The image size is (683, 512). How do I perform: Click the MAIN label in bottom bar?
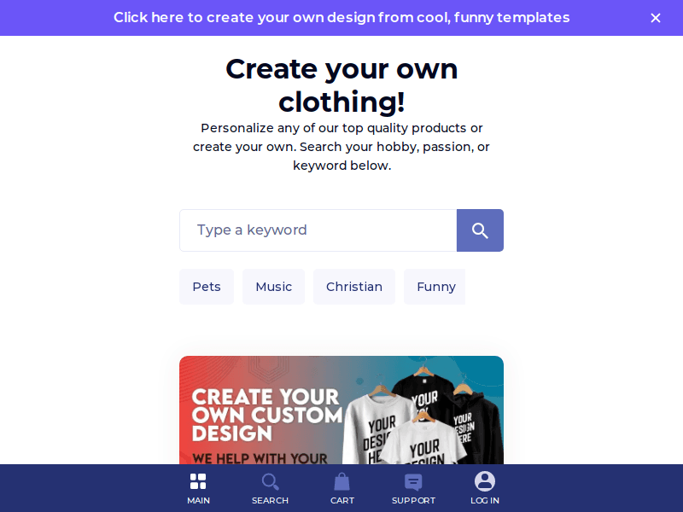198,501
